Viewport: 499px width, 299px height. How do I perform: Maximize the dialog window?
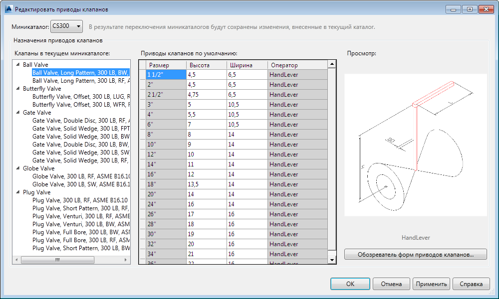[470, 9]
